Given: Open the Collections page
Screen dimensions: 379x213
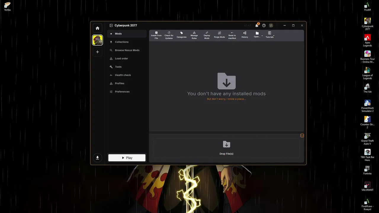Looking at the screenshot, I should click(127, 42).
